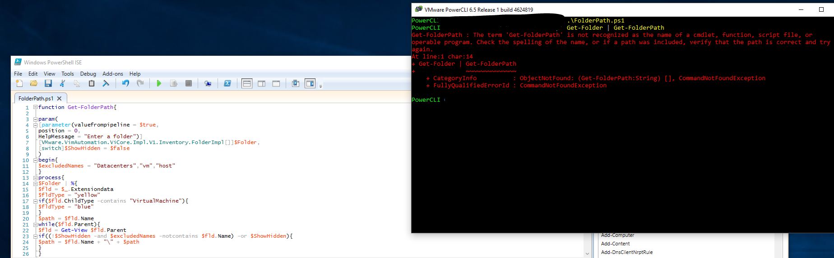Paste using the clipboard toolbar icon
Screen dimensions: 834x258
(x=92, y=83)
